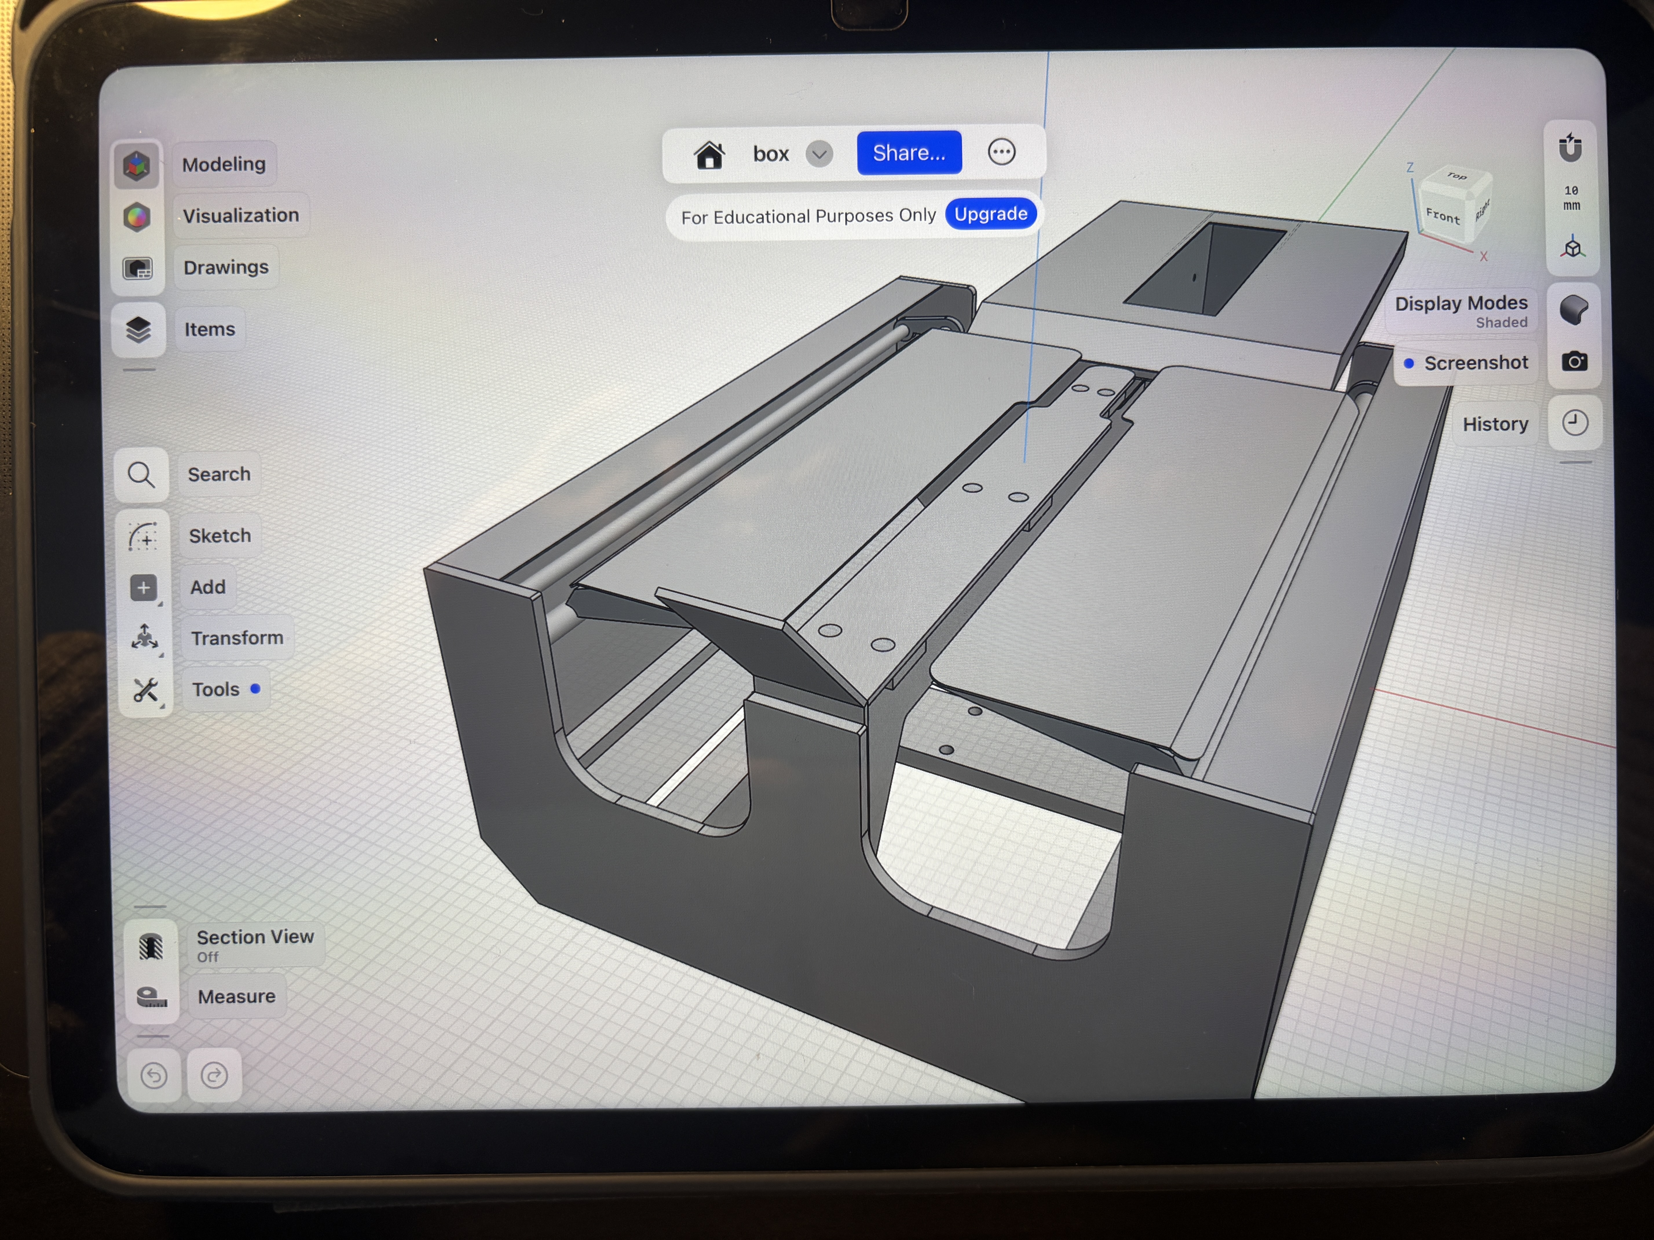The image size is (1654, 1240).
Task: Select the Transform tool icon
Action: [x=145, y=638]
